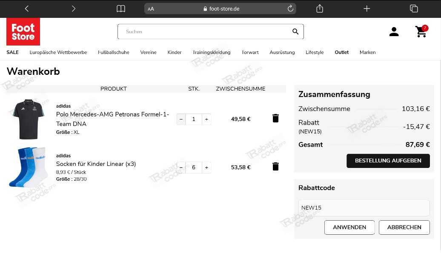Click the polo shirt product thumbnail
The height and width of the screenshot is (253, 441).
coord(28,118)
